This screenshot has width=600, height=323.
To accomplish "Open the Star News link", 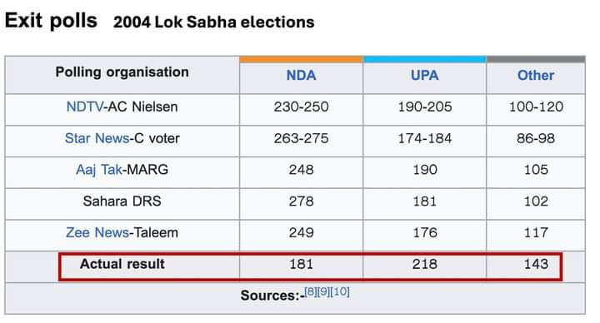I will 97,138.
